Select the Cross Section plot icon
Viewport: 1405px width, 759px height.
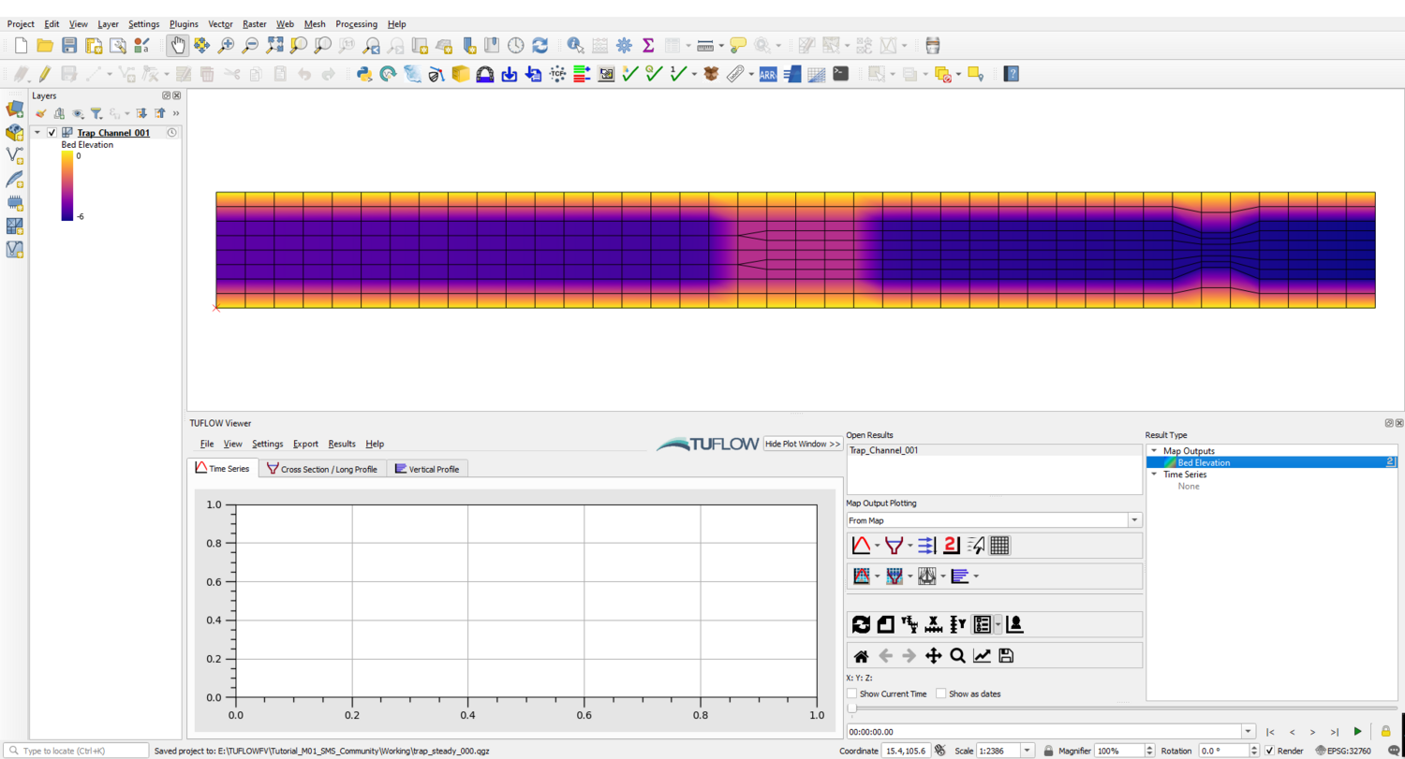pos(893,546)
